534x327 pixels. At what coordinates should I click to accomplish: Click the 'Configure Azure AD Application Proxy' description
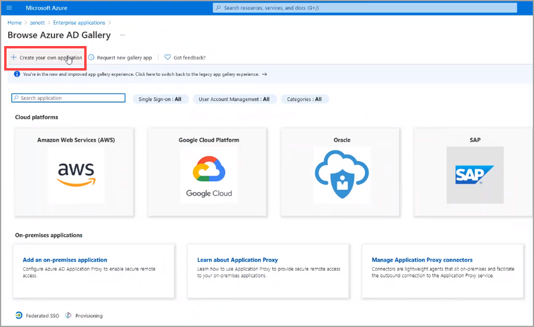point(89,272)
